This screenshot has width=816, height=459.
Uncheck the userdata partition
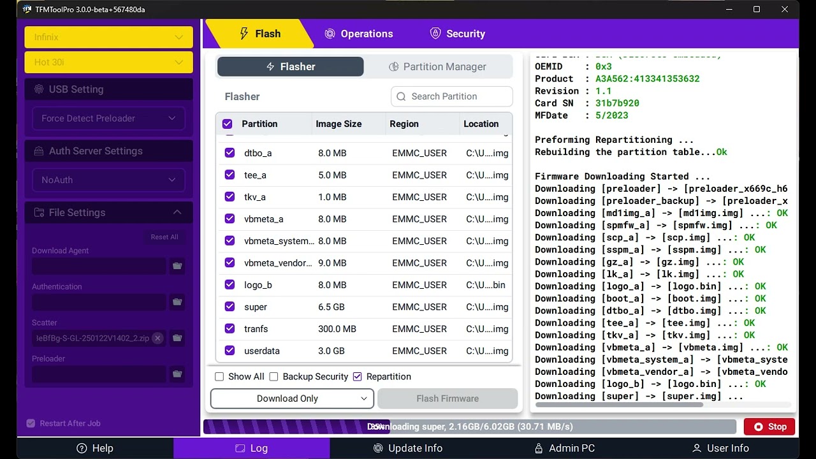click(229, 351)
